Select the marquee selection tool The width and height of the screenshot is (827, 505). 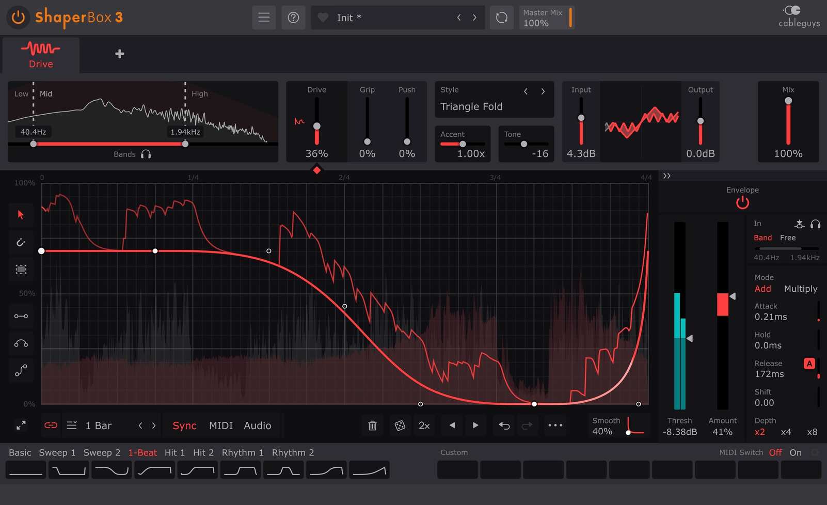pos(21,269)
